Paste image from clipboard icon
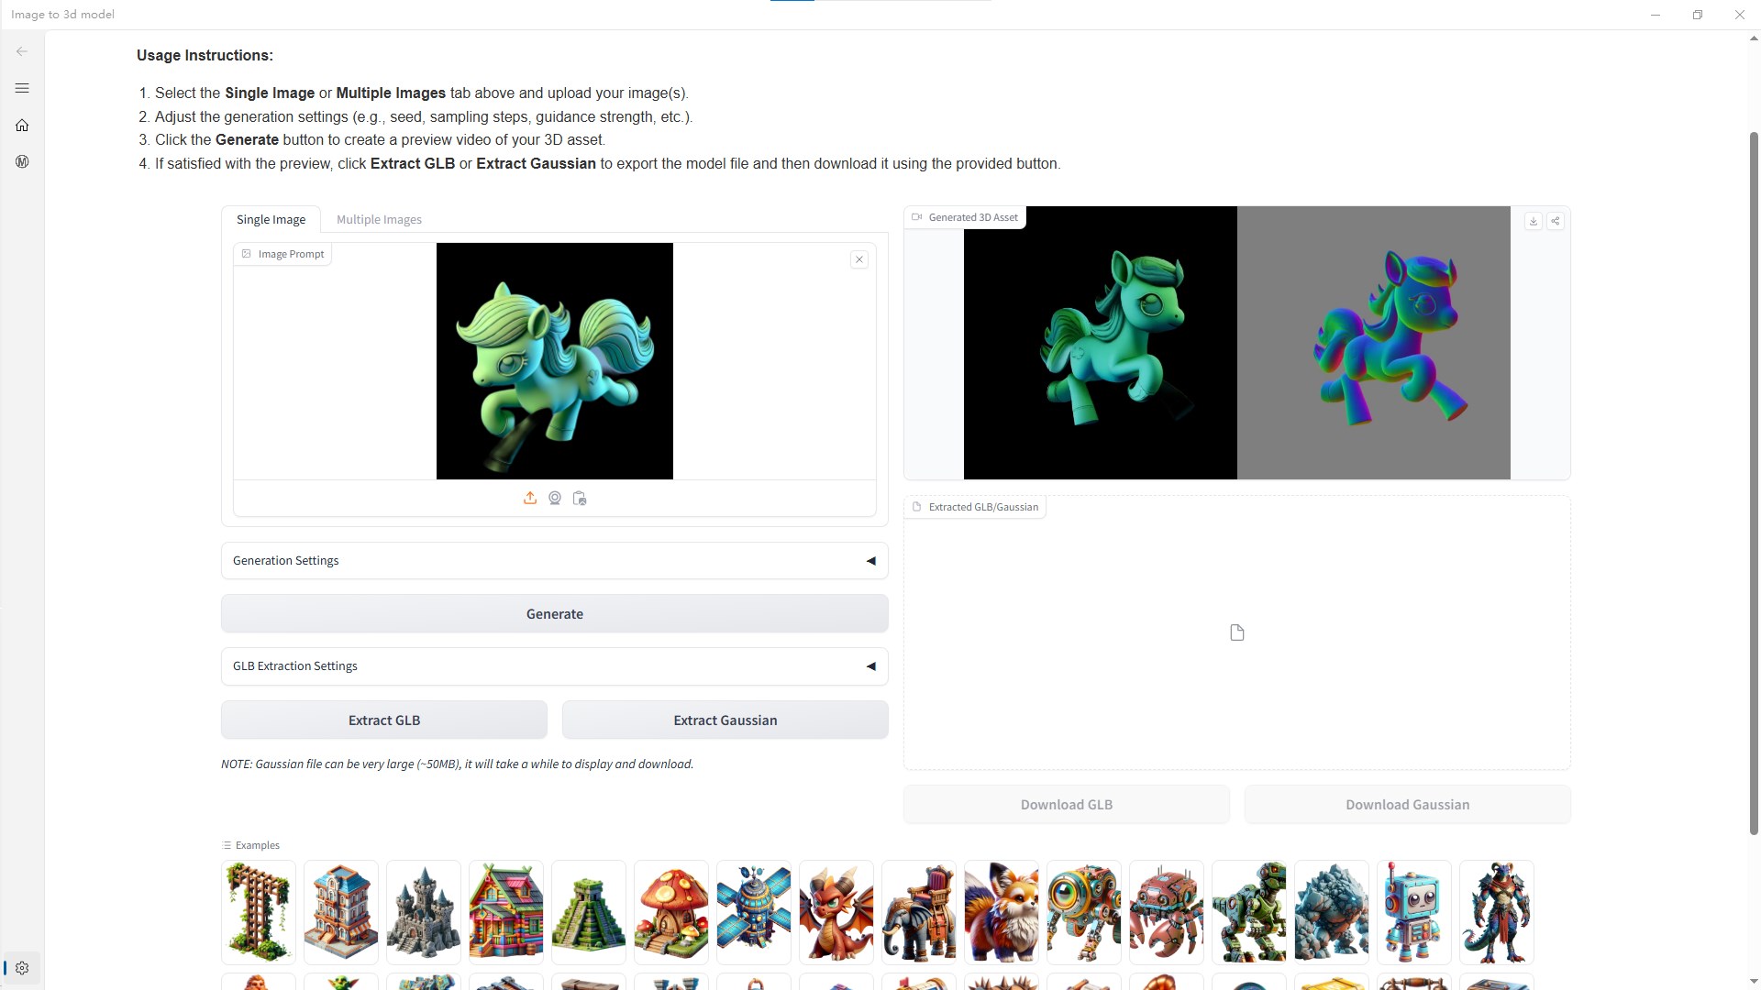 [x=579, y=498]
